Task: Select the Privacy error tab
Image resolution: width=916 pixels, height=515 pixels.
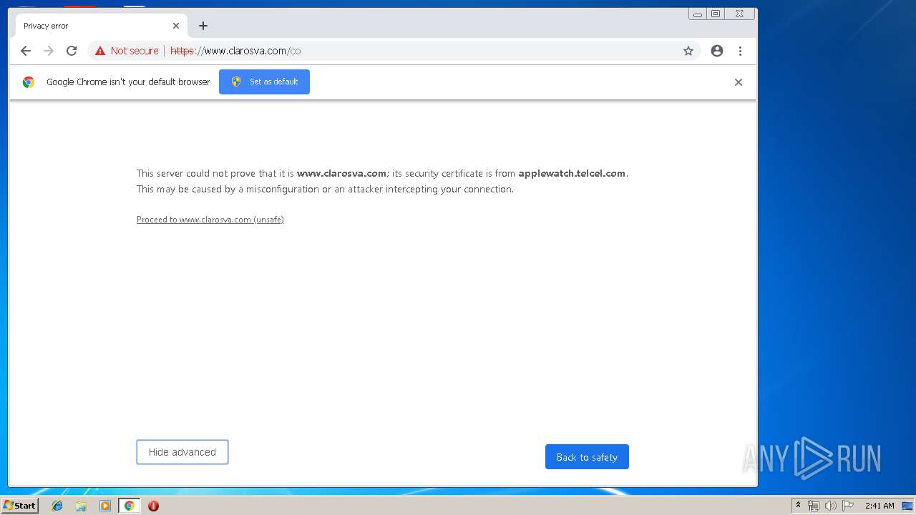Action: (101, 26)
